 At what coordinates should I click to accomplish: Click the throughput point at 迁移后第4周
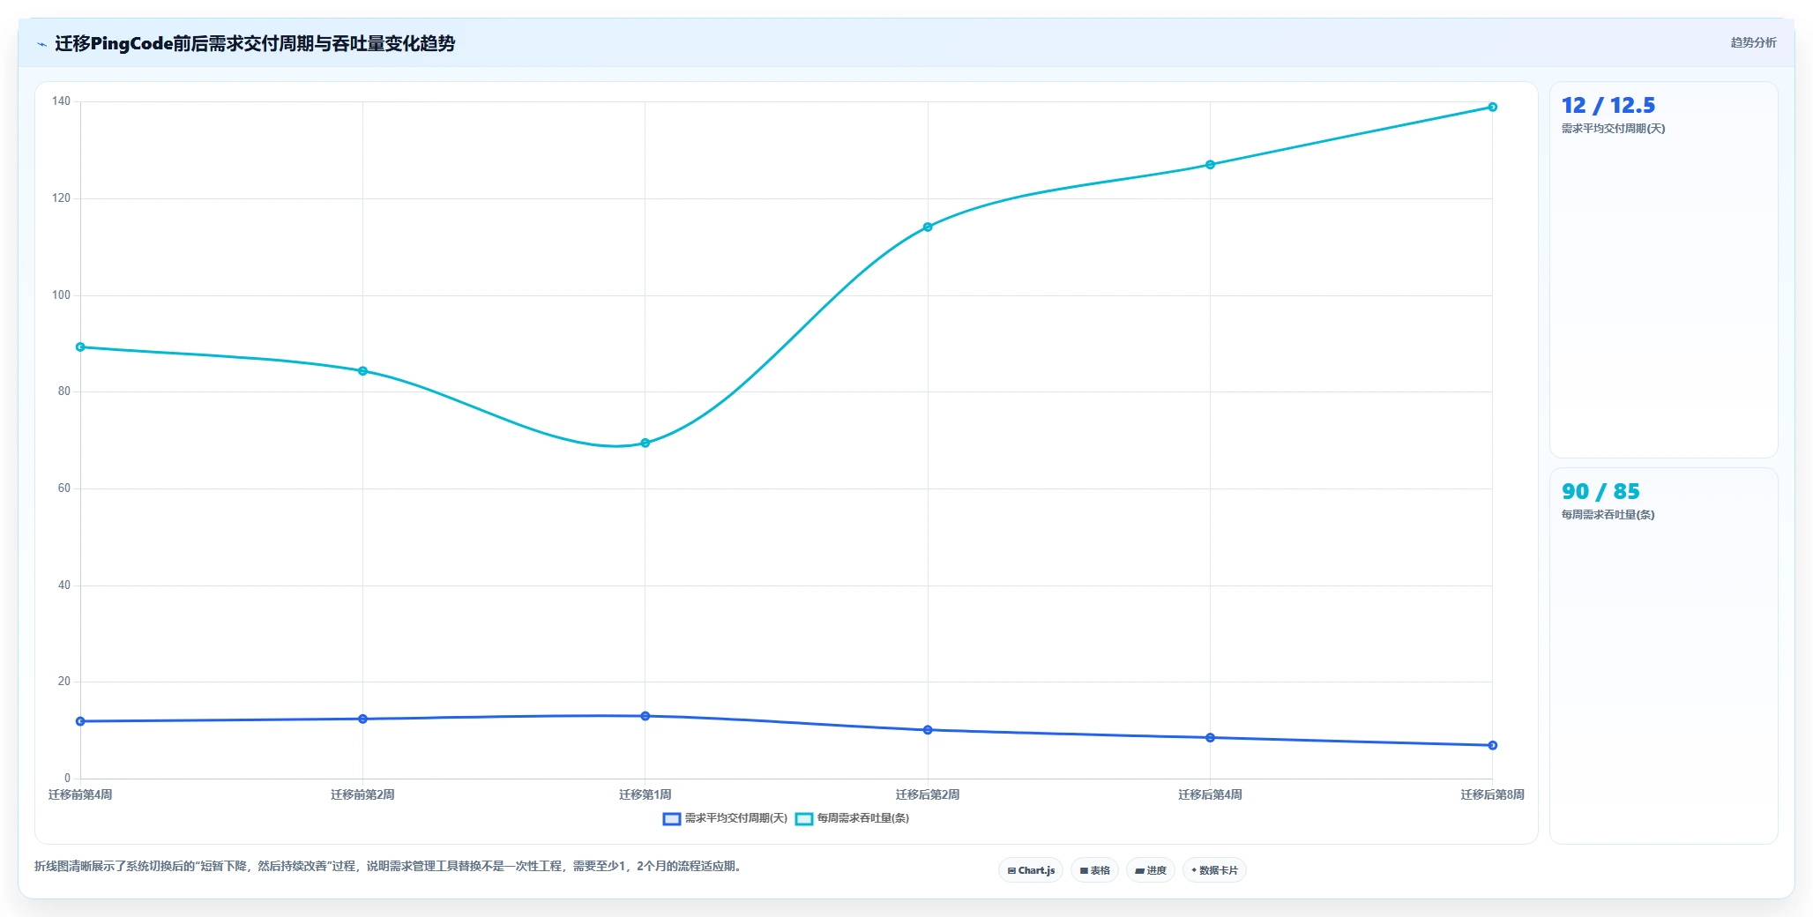coord(1210,165)
